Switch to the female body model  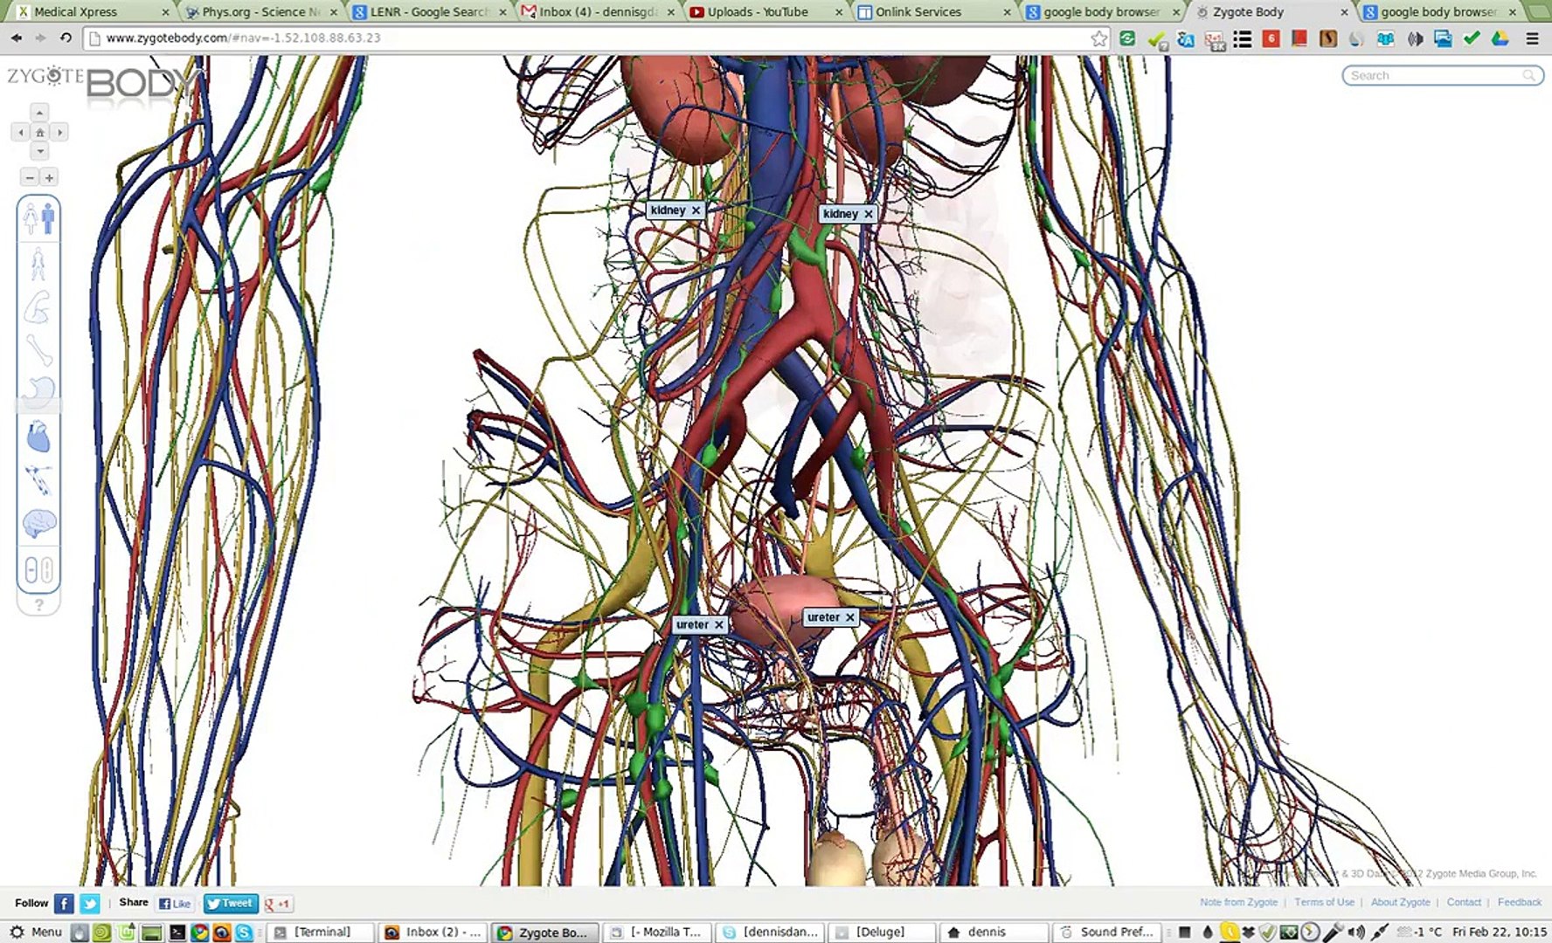31,218
